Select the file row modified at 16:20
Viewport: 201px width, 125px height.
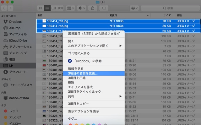click(x=118, y=65)
